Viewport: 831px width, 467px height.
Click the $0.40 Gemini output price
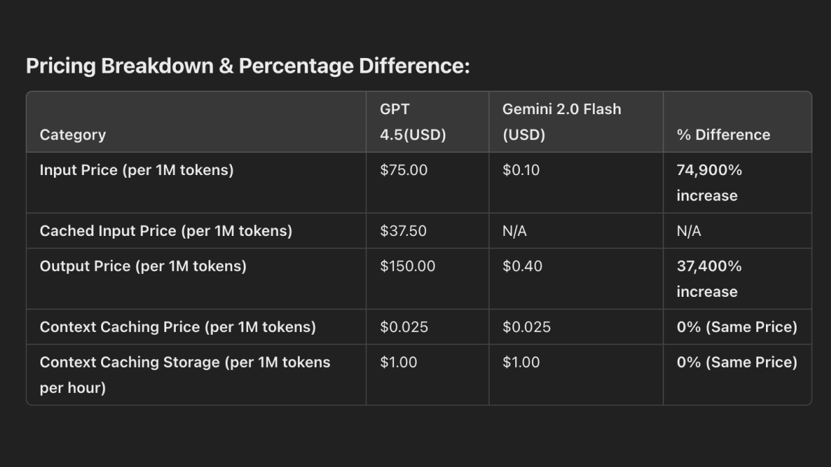tap(522, 266)
